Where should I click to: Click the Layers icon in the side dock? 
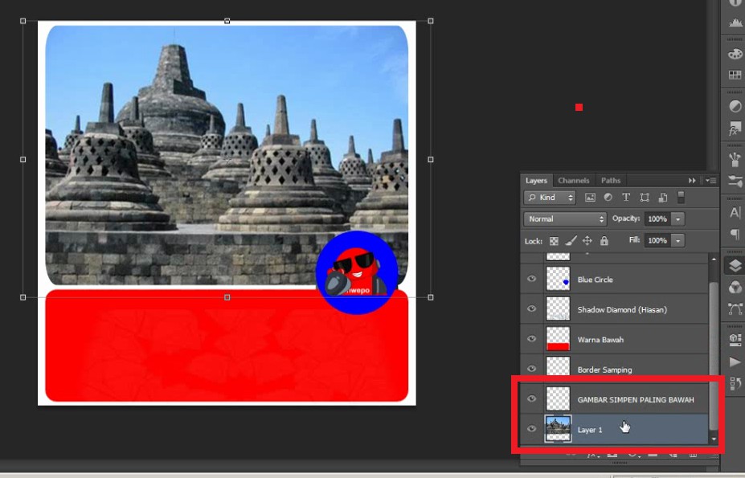point(735,266)
